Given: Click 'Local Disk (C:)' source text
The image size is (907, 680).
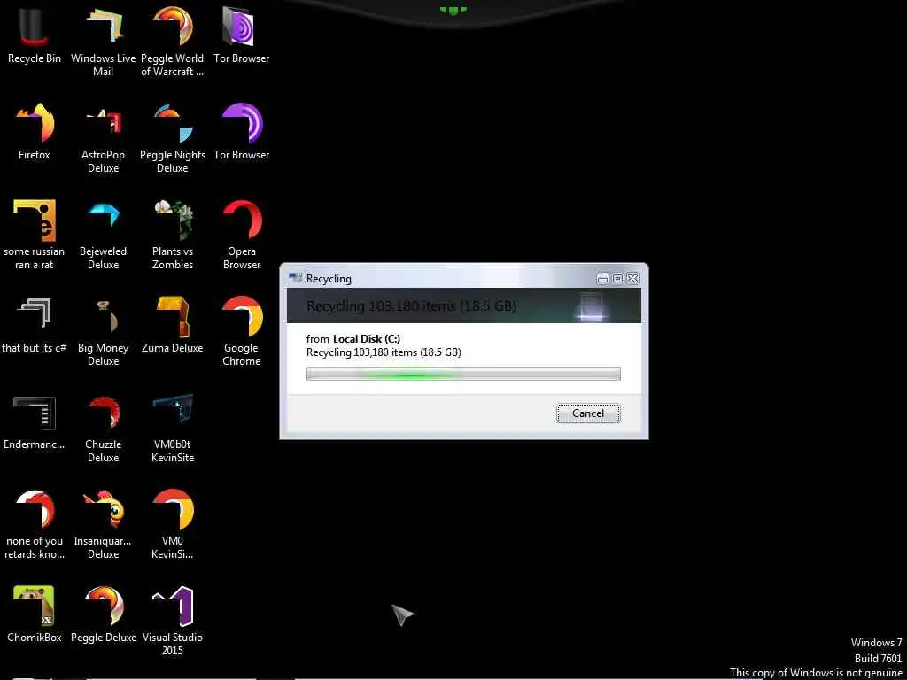Looking at the screenshot, I should [x=367, y=339].
